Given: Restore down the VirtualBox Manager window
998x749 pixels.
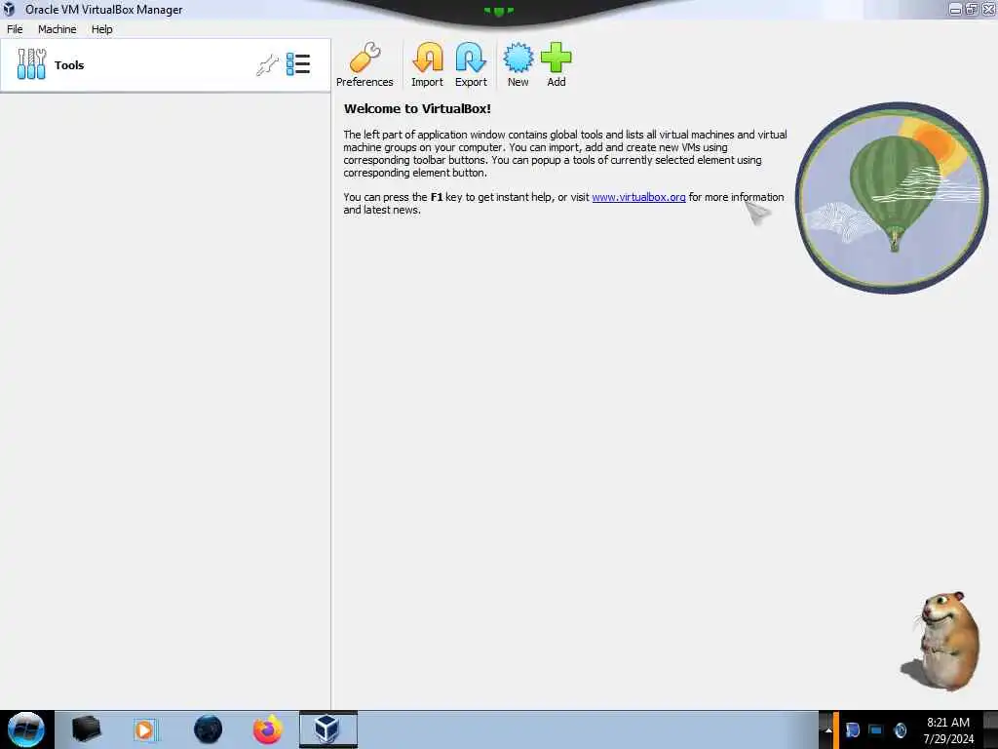Looking at the screenshot, I should [972, 9].
